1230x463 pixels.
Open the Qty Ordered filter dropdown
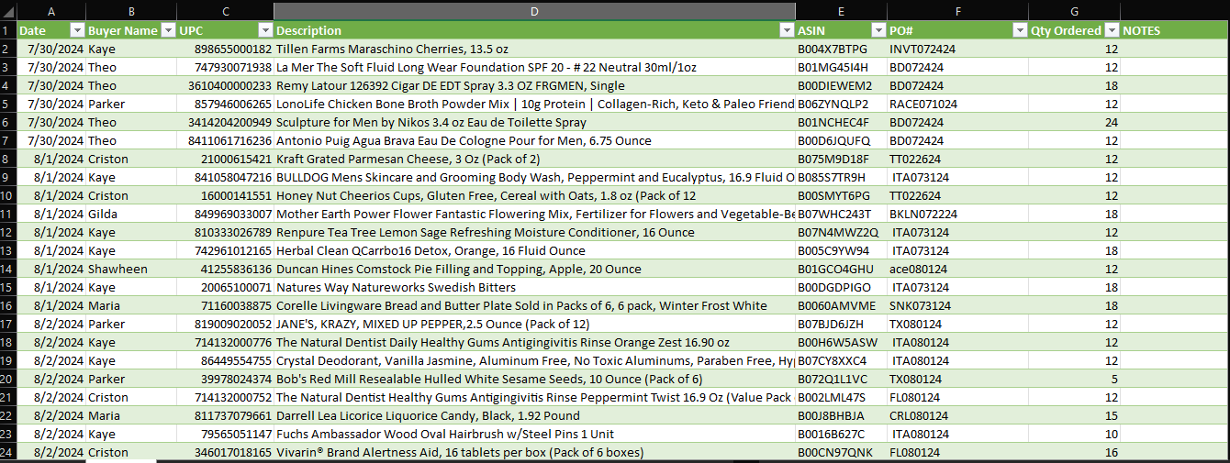(x=1112, y=30)
